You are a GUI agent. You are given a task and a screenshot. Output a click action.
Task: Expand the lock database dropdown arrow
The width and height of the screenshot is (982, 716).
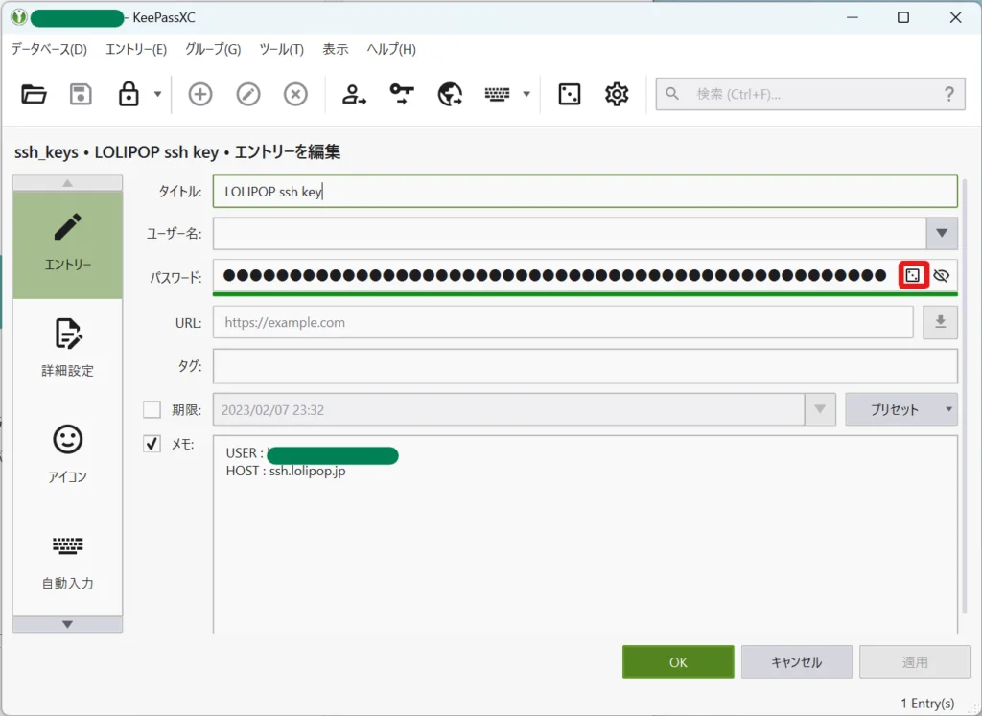click(157, 94)
